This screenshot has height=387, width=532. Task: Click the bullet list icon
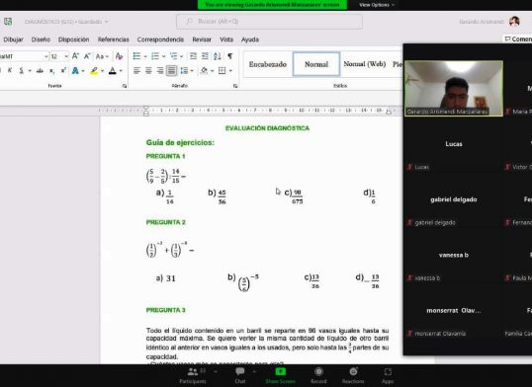click(136, 56)
